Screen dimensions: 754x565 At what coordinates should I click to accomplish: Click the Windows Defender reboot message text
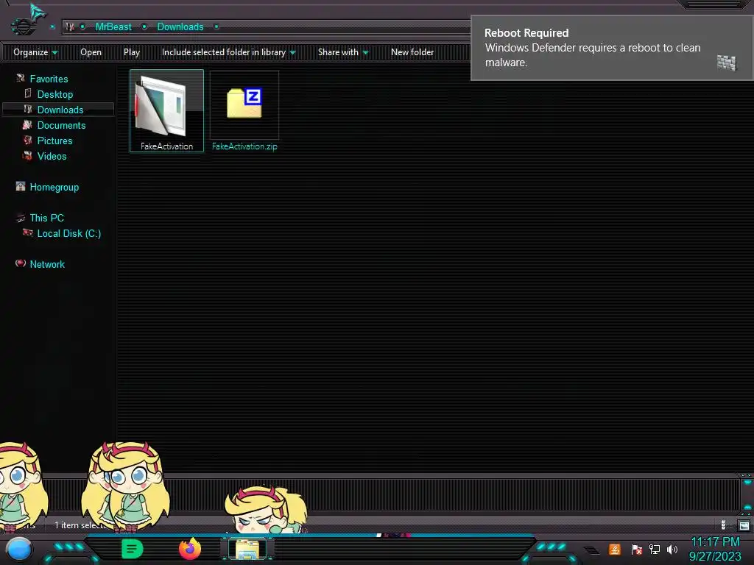coord(593,54)
